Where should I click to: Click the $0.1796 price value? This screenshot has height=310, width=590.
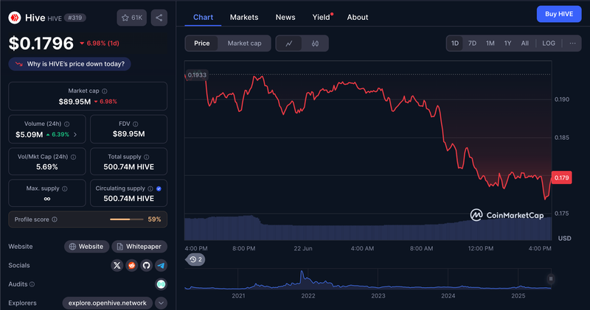(x=41, y=43)
